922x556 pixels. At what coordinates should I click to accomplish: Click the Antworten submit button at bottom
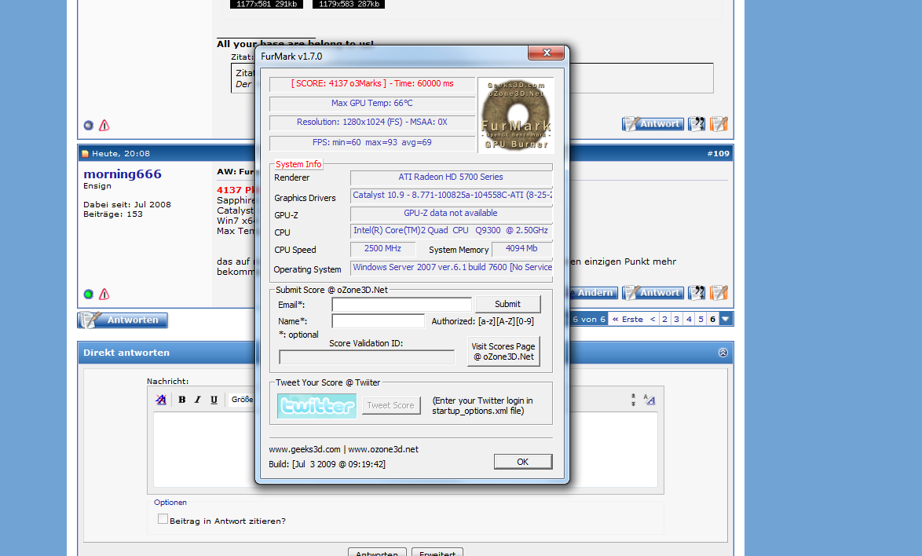click(x=377, y=553)
